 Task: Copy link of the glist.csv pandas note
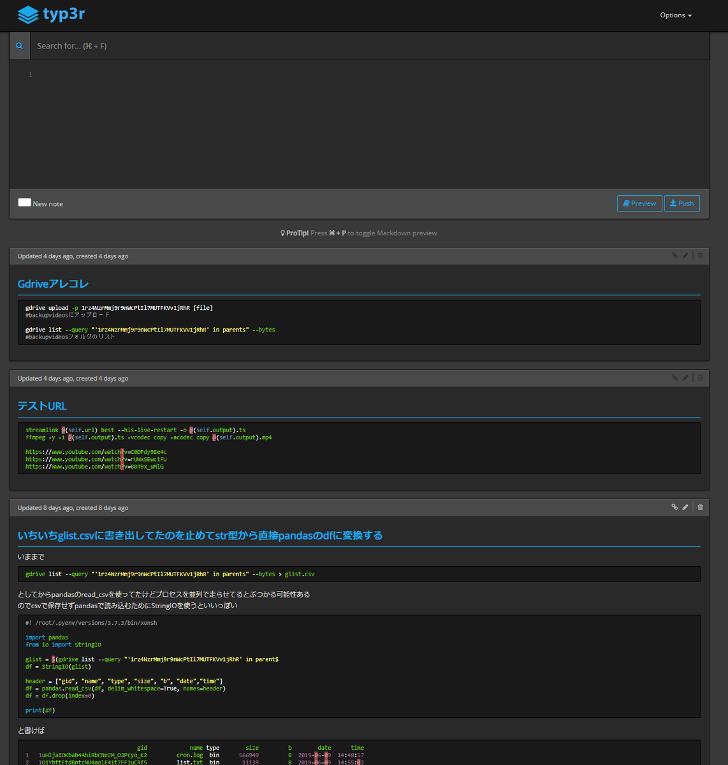click(x=674, y=507)
